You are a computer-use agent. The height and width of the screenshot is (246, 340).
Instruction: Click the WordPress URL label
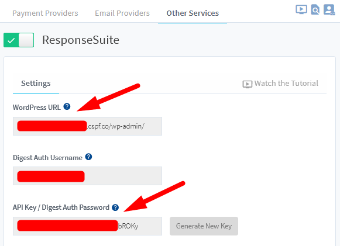point(37,108)
